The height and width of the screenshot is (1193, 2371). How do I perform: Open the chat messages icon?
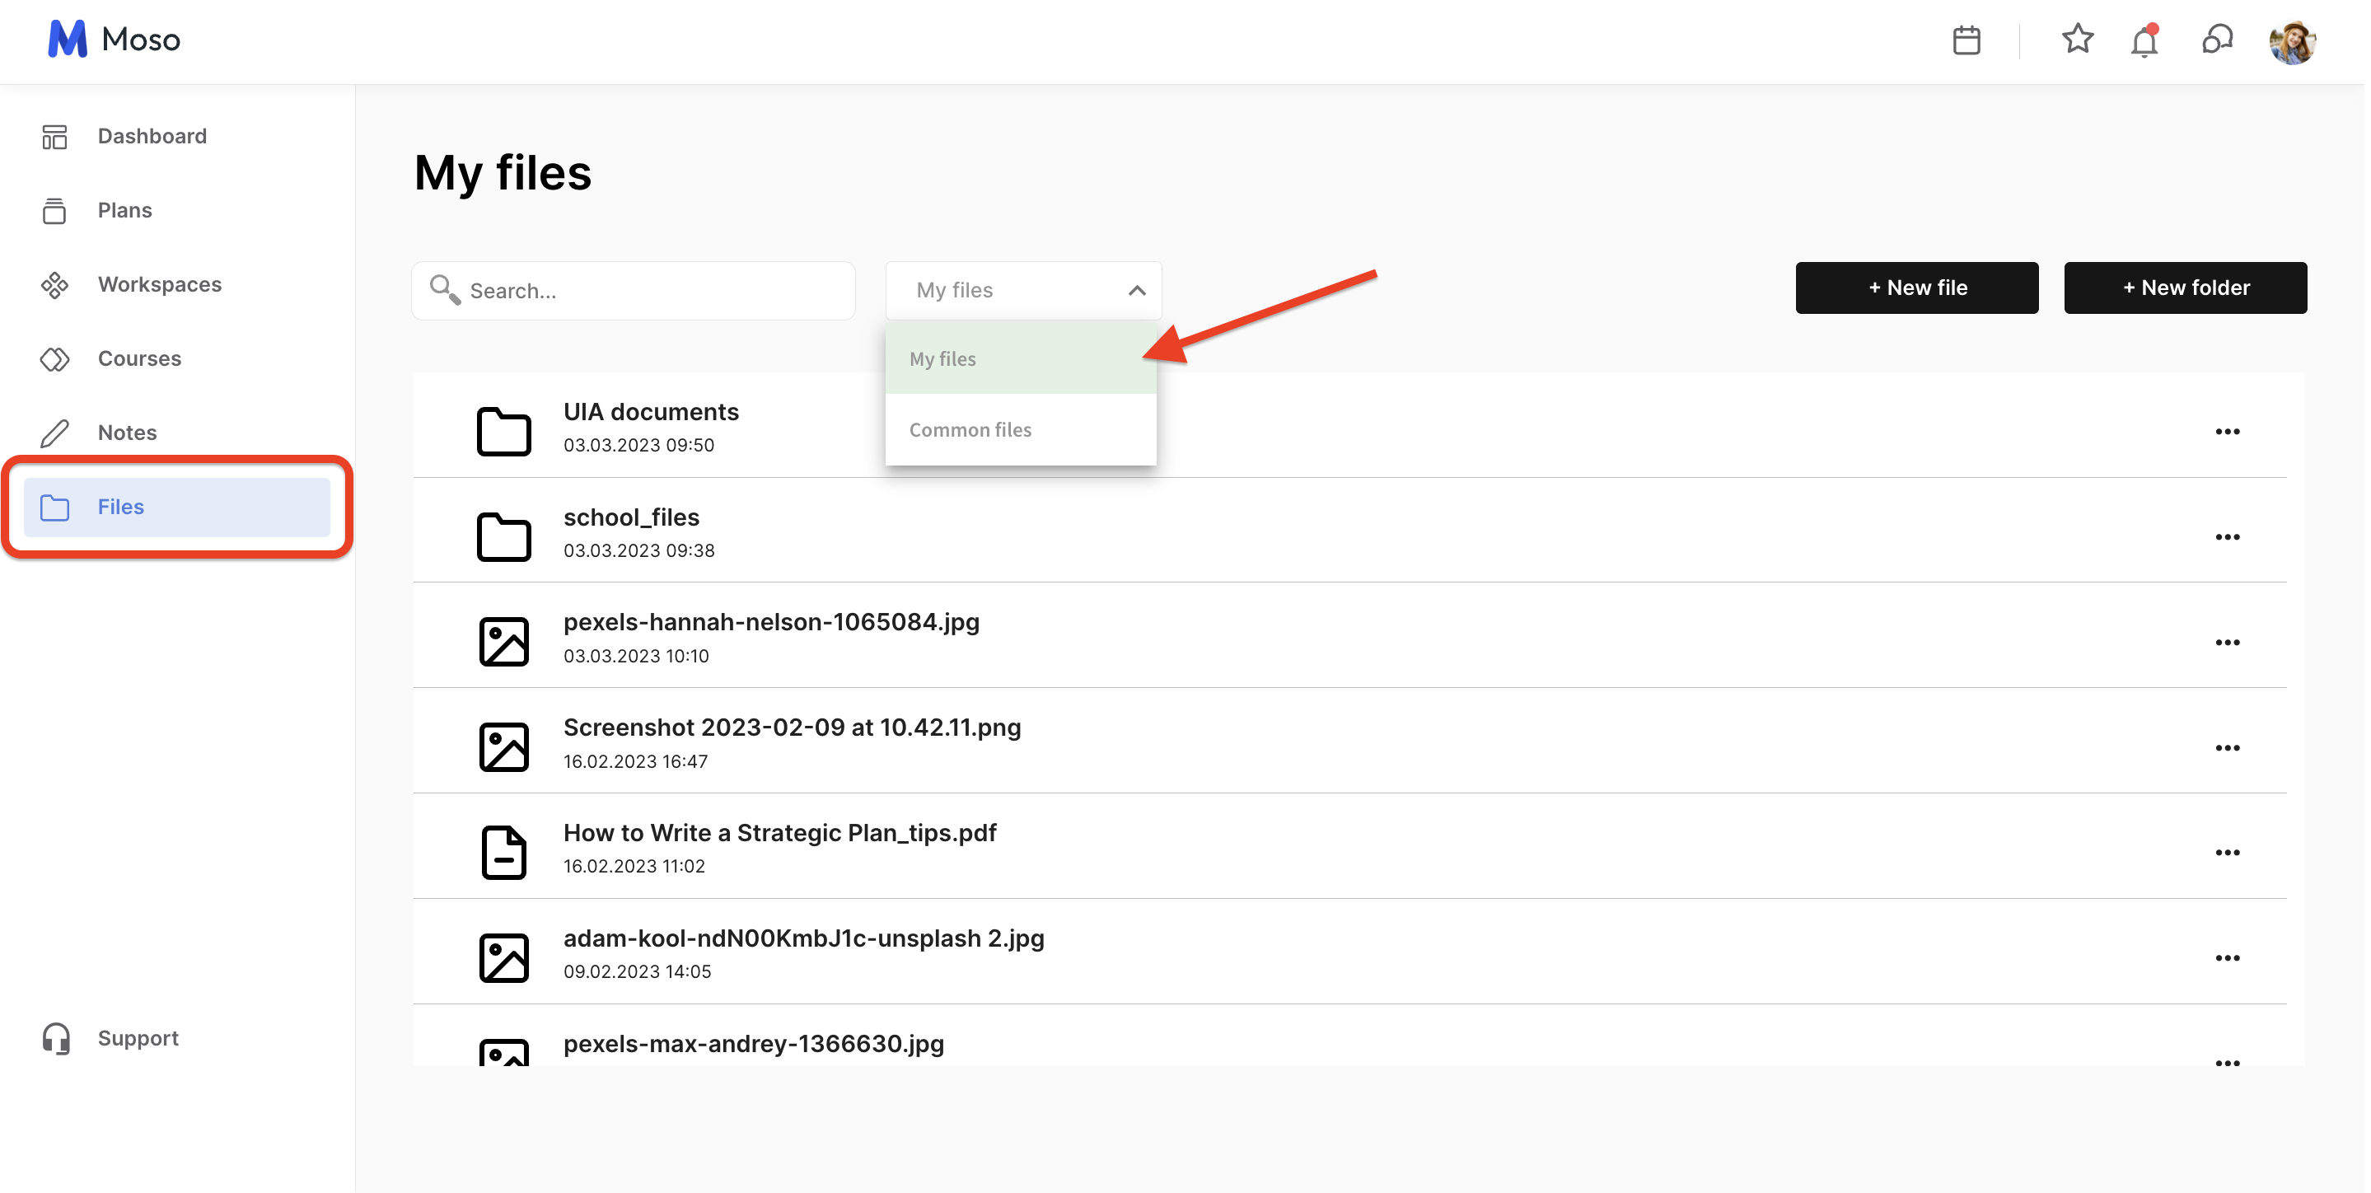click(x=2216, y=40)
